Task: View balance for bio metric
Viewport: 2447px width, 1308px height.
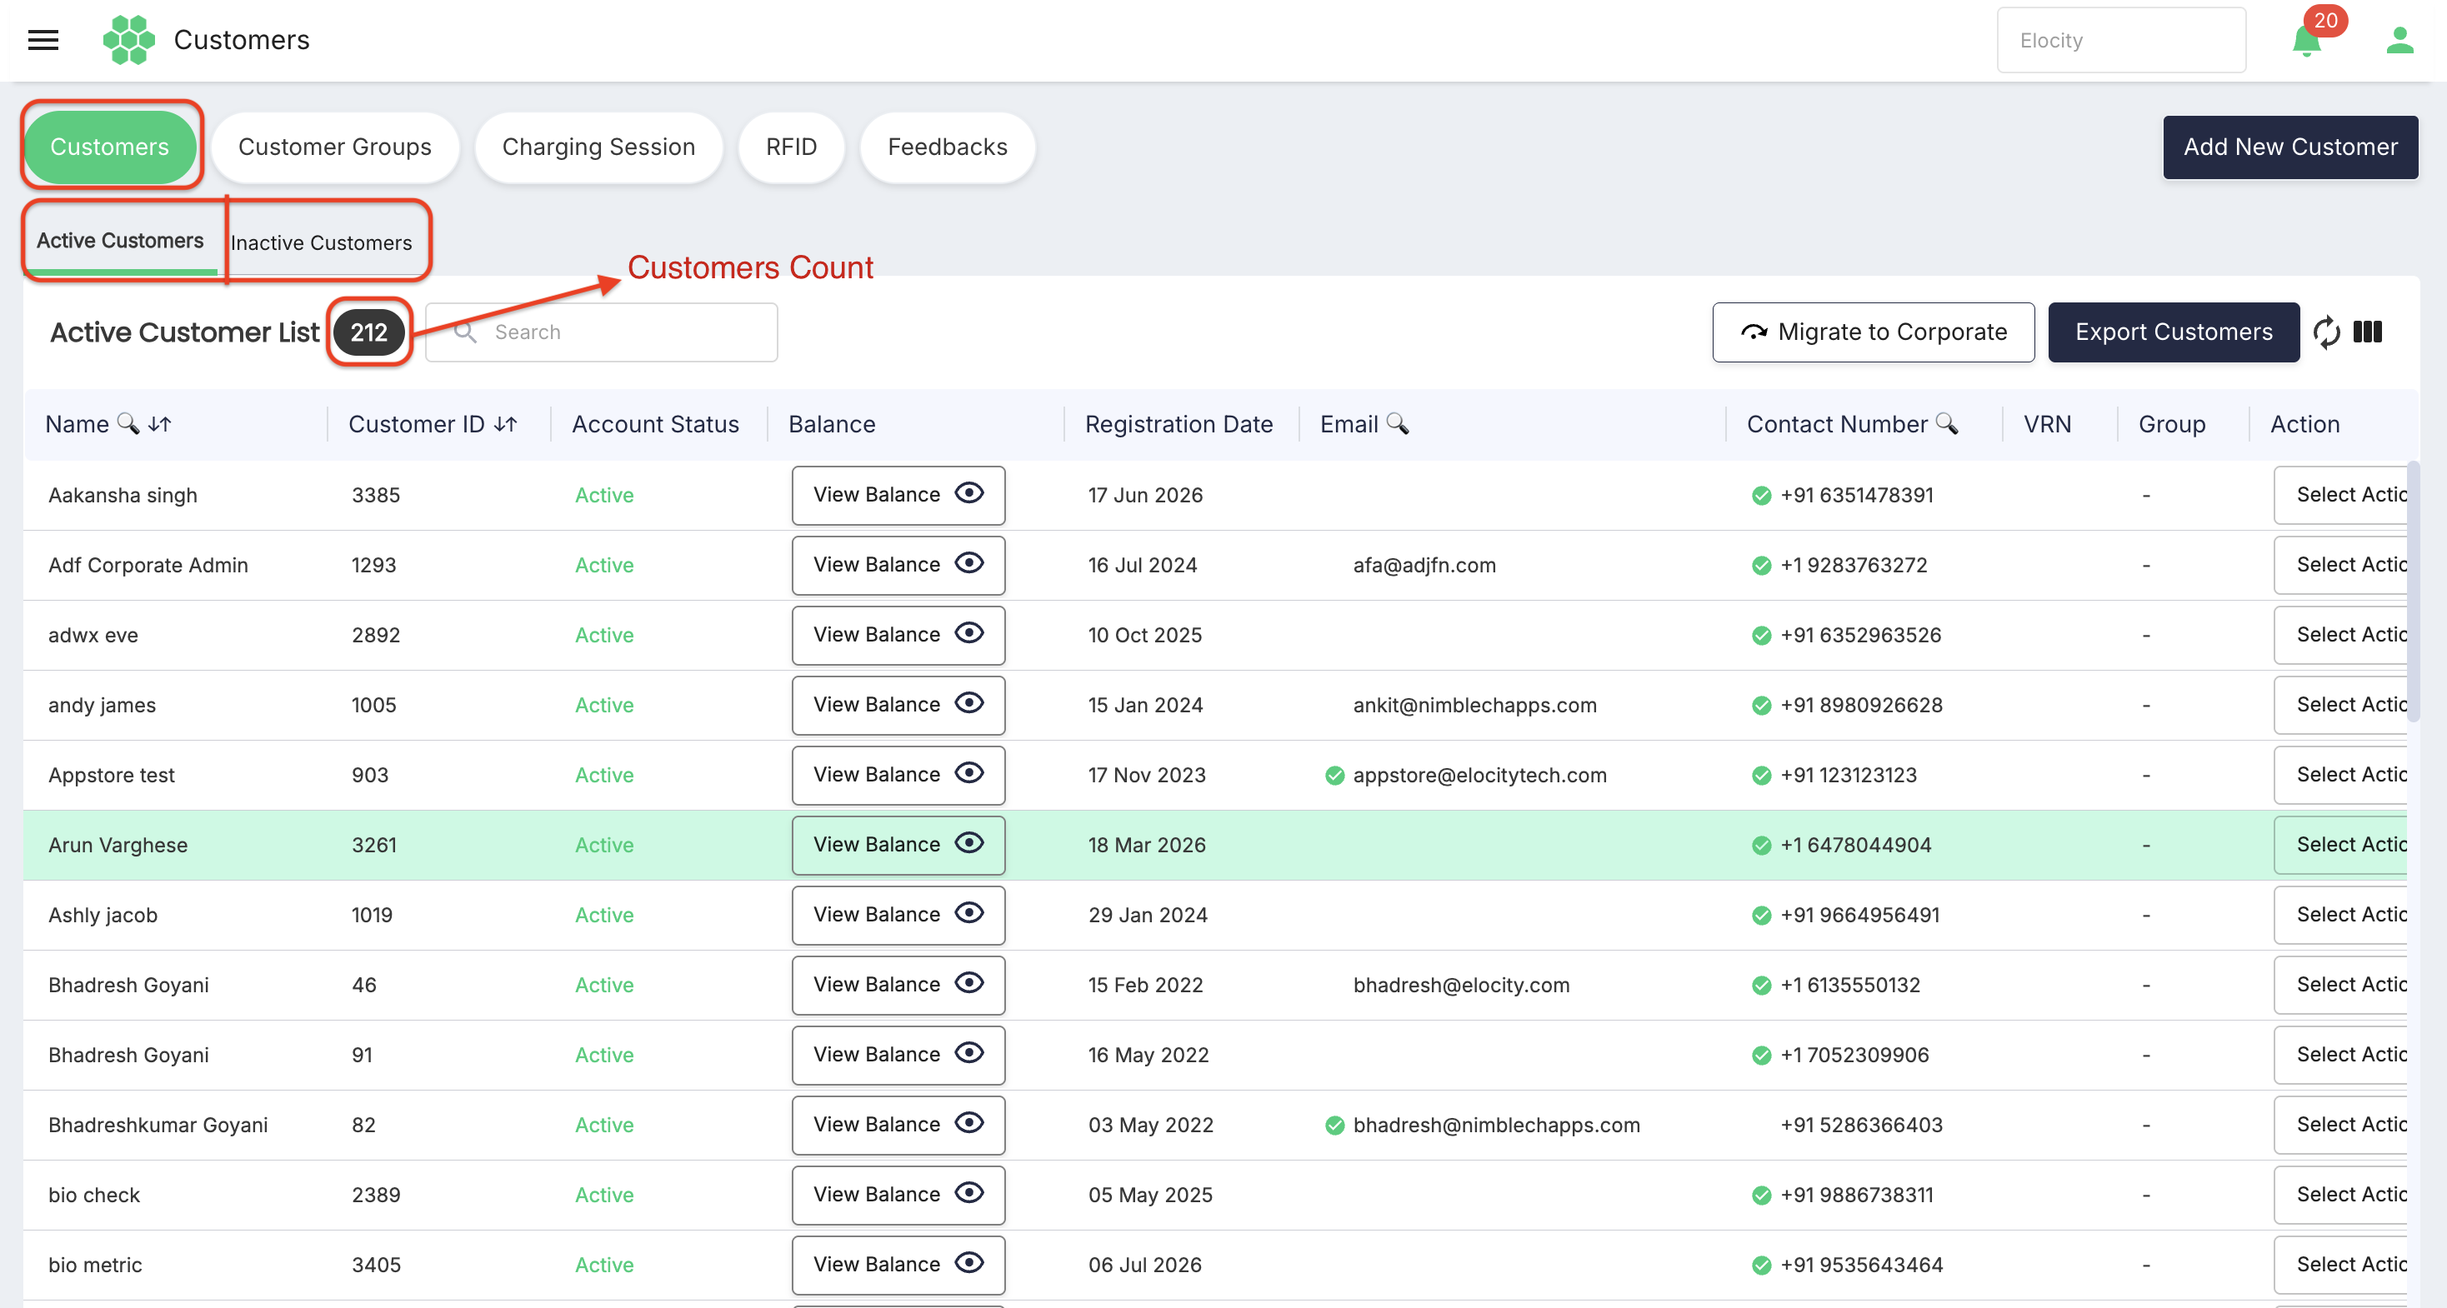Action: (x=898, y=1265)
